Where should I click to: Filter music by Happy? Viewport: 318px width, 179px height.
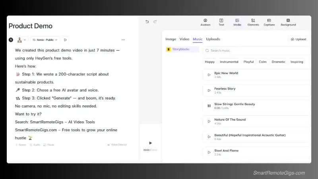coord(210,62)
